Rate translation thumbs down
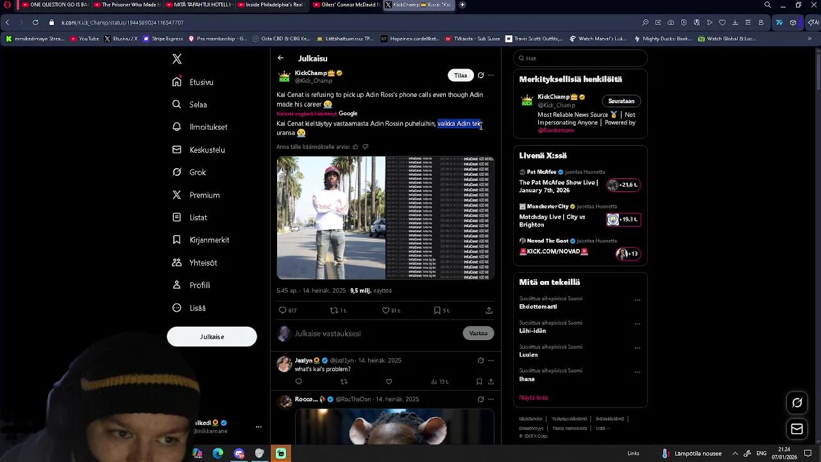 (x=366, y=147)
